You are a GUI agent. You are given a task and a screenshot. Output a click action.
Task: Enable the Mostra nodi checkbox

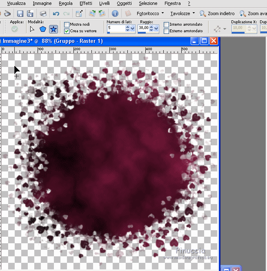pyautogui.click(x=67, y=24)
